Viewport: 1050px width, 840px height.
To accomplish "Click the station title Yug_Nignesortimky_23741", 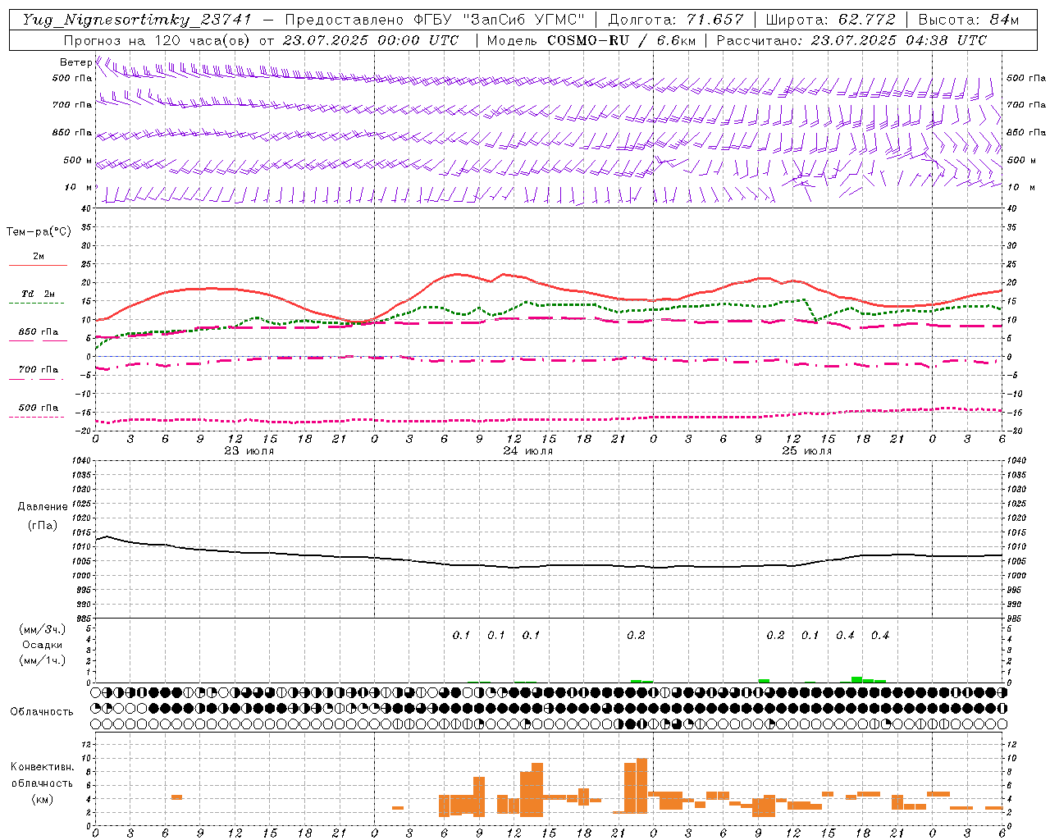I will tap(136, 20).
